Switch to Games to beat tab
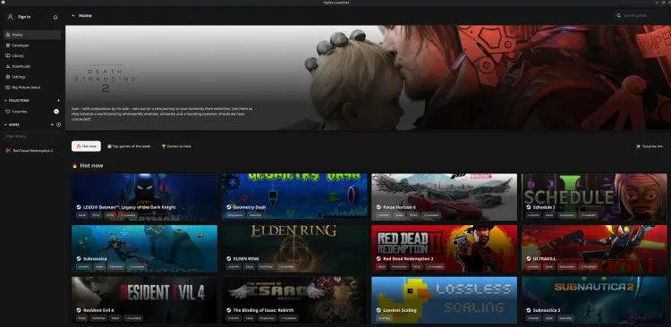 tap(176, 147)
